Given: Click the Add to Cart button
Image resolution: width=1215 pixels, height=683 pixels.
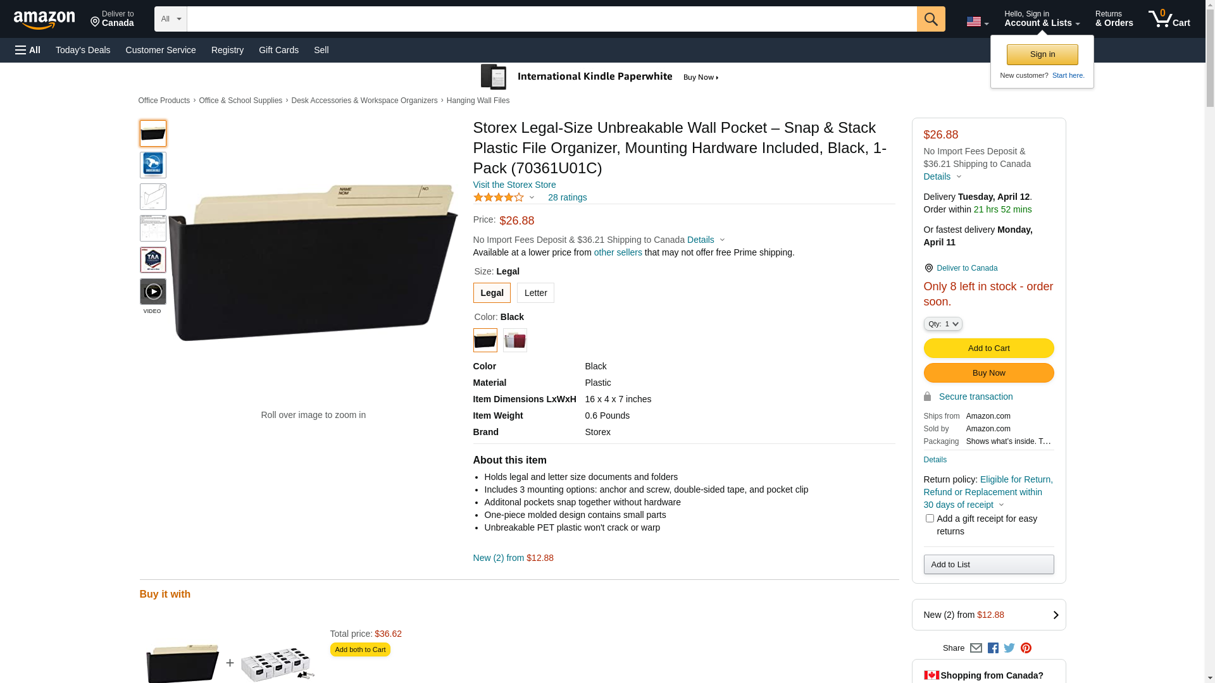Looking at the screenshot, I should [988, 348].
